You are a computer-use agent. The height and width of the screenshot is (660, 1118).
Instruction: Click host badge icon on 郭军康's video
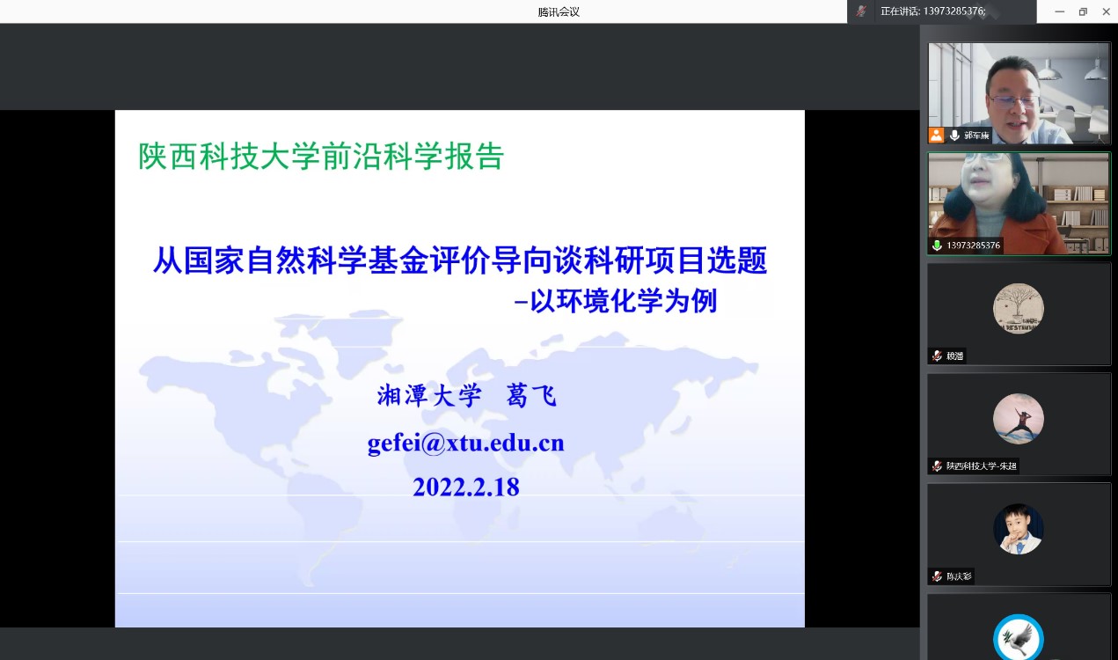click(936, 136)
